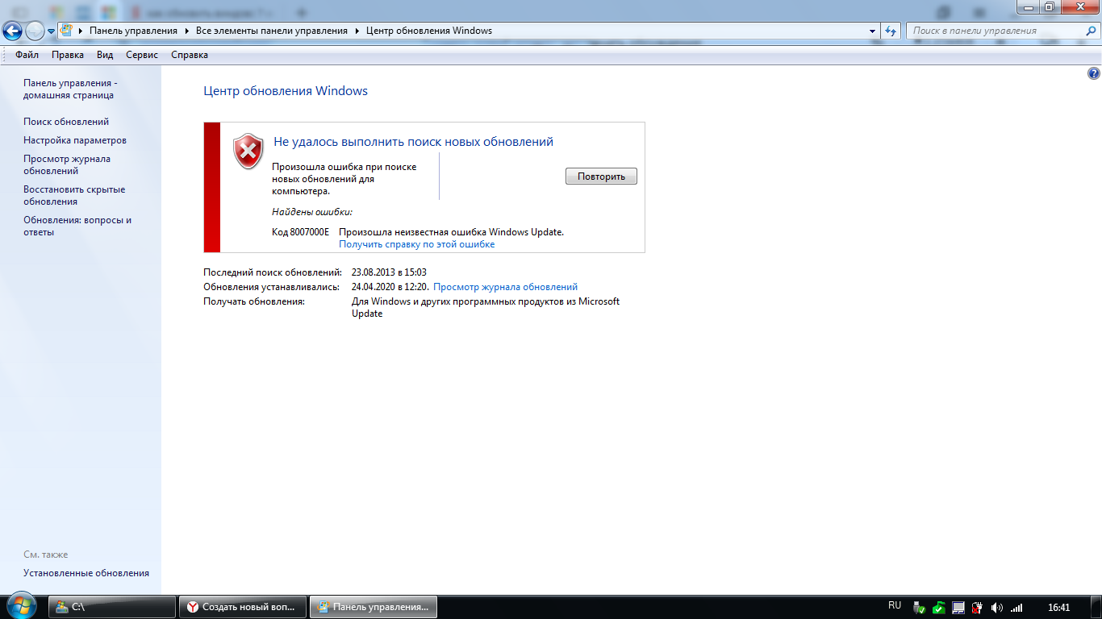Open Safely Remove Hardware tray icon
The height and width of the screenshot is (619, 1102).
(x=919, y=607)
